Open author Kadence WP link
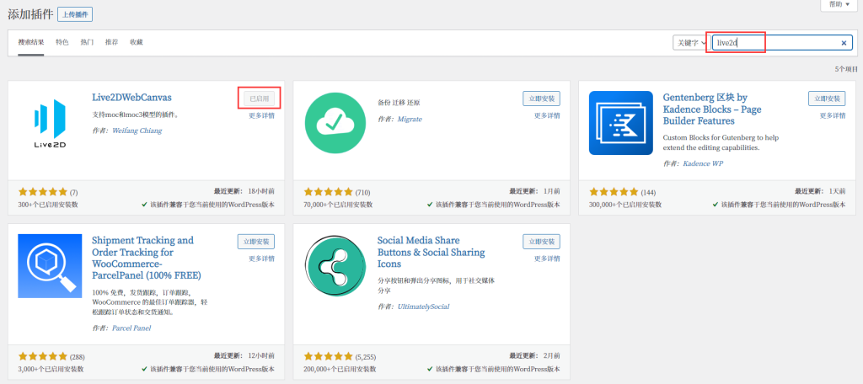863x384 pixels. [x=703, y=164]
